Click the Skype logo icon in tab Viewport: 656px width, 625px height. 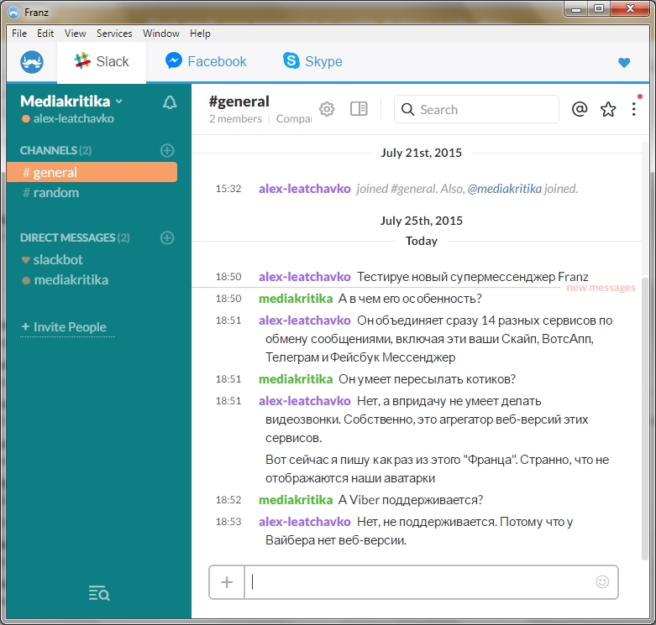click(x=291, y=60)
